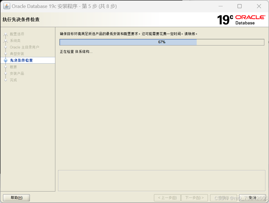Select the 完成 step in sidebar
The height and width of the screenshot is (203, 269).
point(13,80)
